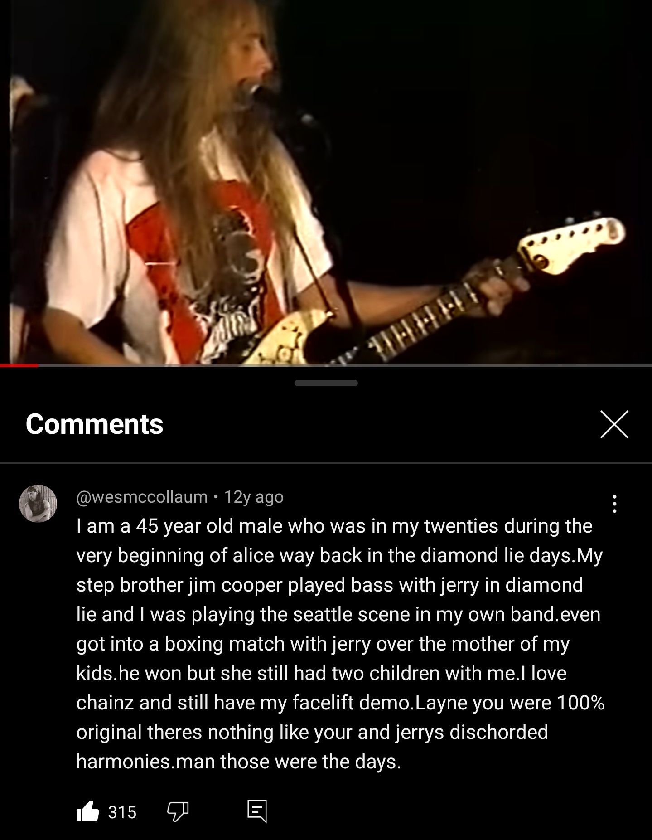Tap the comment text body

[340, 644]
